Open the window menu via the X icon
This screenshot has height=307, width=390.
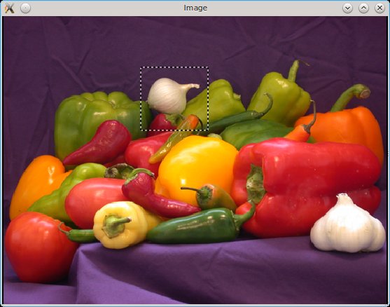pos(9,8)
